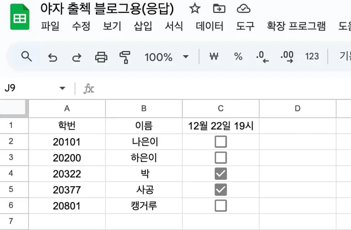Undo the last action

pyautogui.click(x=53, y=57)
